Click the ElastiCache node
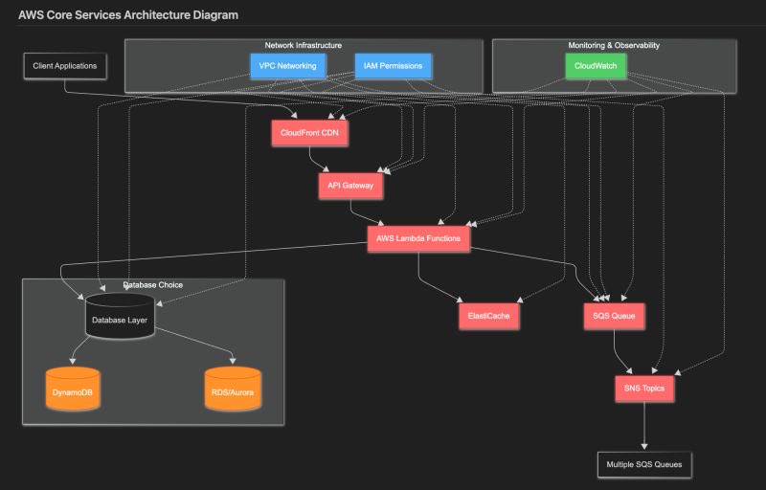The width and height of the screenshot is (766, 490). pyautogui.click(x=489, y=316)
